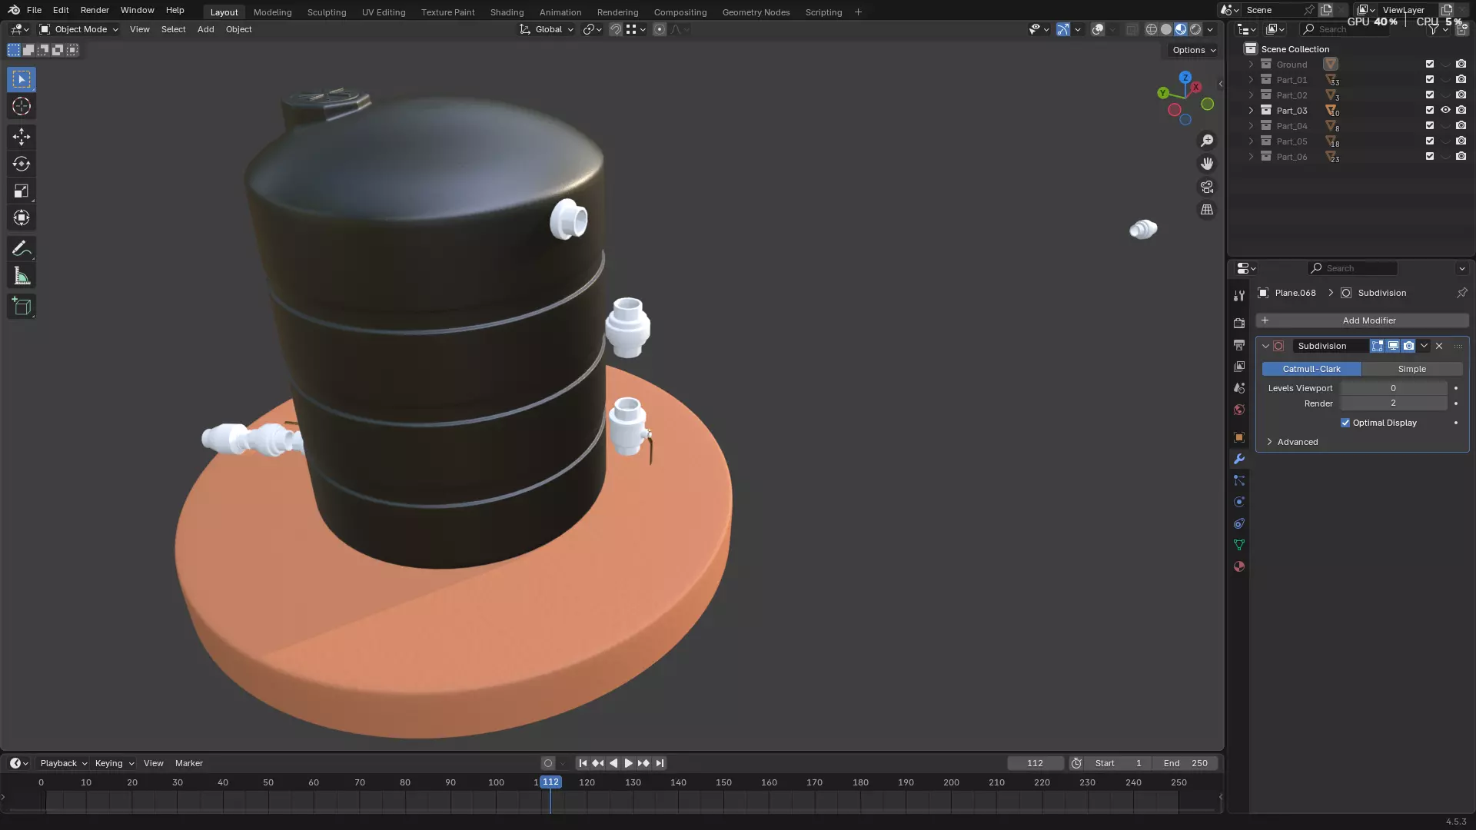
Task: Select the Measure tool
Action: [22, 276]
